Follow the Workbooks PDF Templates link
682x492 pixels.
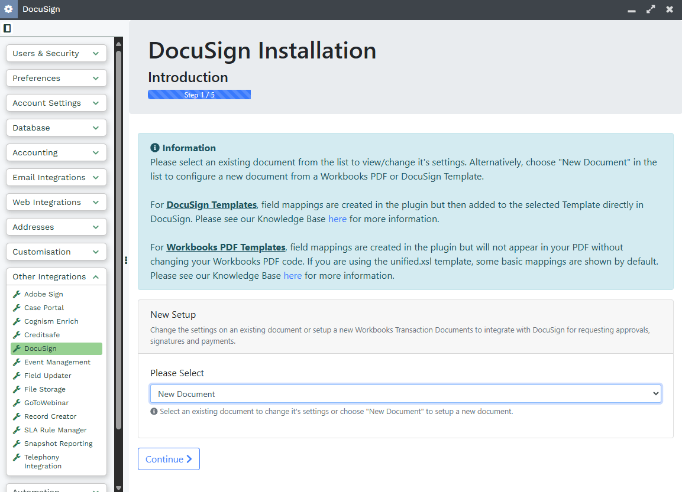click(x=226, y=247)
